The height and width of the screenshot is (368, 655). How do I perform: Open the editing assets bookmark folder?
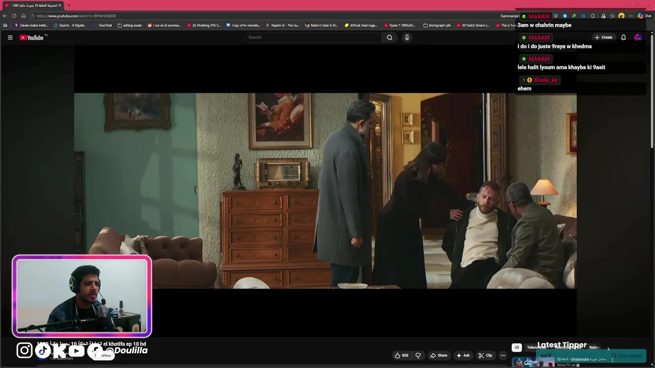click(130, 25)
